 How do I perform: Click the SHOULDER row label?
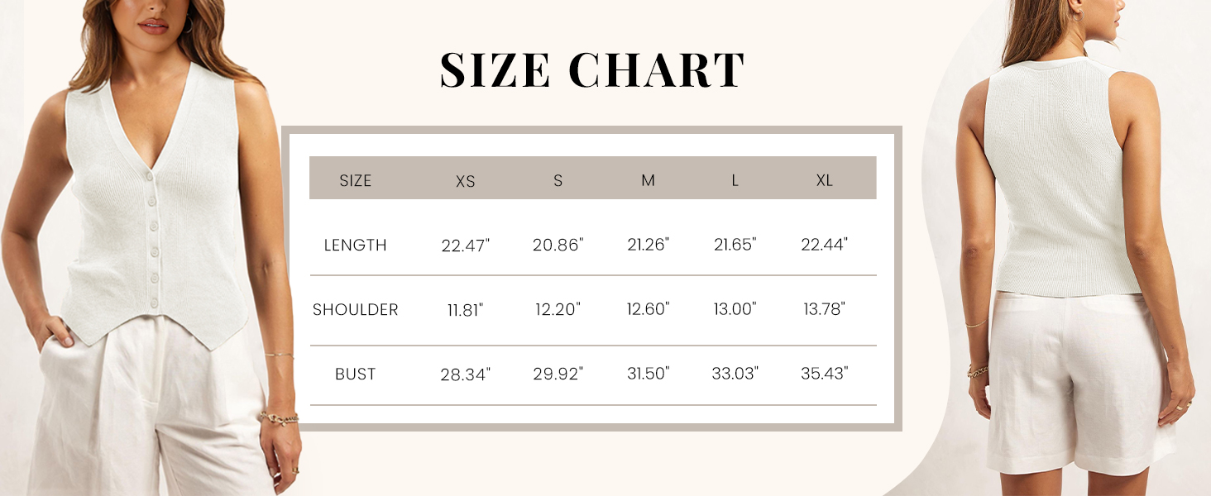[x=356, y=310]
